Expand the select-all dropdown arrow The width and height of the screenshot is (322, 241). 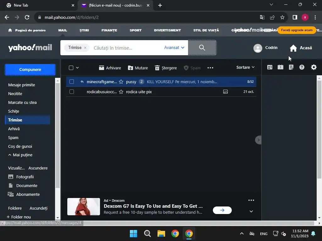tap(77, 68)
